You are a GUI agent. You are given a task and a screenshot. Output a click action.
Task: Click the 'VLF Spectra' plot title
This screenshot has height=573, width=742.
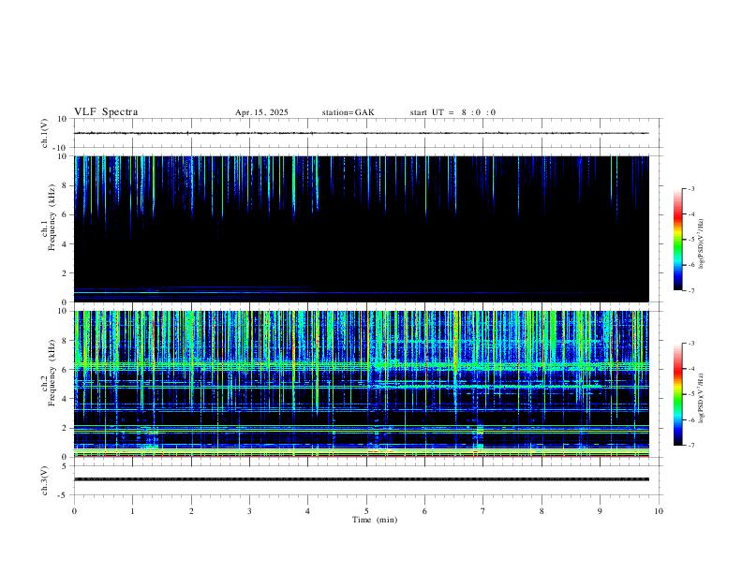point(106,112)
